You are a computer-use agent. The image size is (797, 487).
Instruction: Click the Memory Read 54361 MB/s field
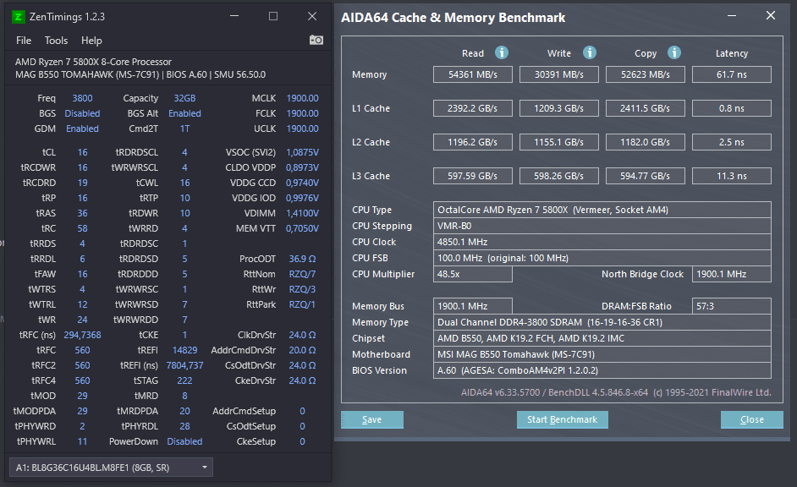click(473, 74)
